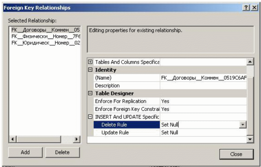261x167 pixels.
Task: Select the Enforce For Replication row
Action: tap(124, 101)
